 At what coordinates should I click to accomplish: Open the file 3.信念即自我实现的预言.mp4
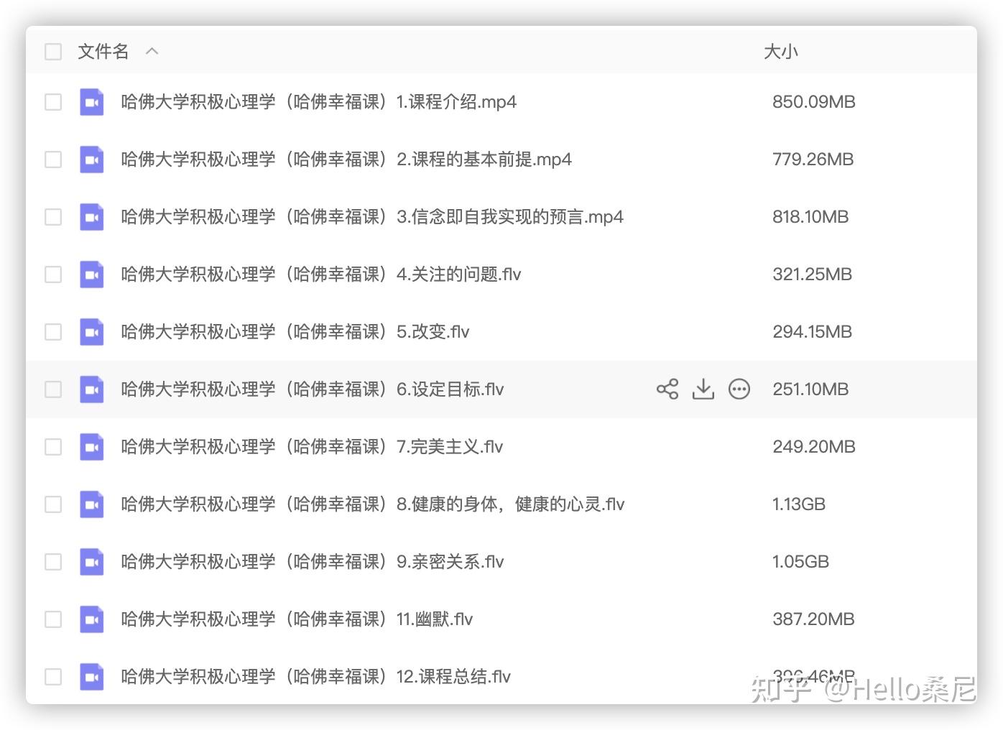pyautogui.click(x=372, y=217)
